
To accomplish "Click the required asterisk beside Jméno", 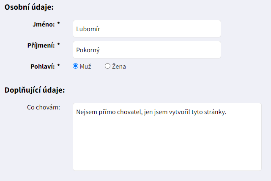I will point(59,24).
